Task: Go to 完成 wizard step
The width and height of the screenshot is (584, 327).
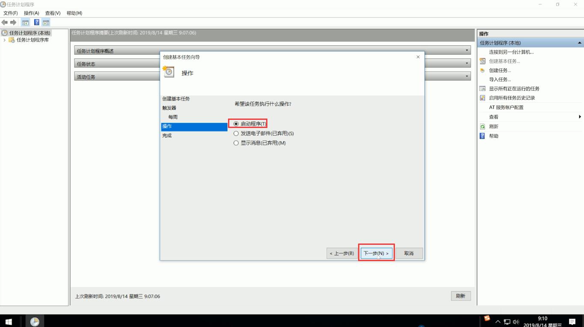Action: tap(167, 136)
